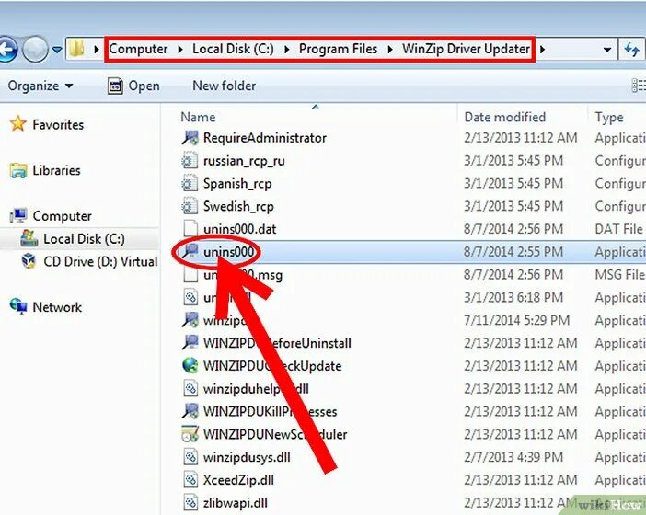Image resolution: width=646 pixels, height=515 pixels.
Task: Click the CD Drive (D:) icon
Action: click(x=29, y=261)
